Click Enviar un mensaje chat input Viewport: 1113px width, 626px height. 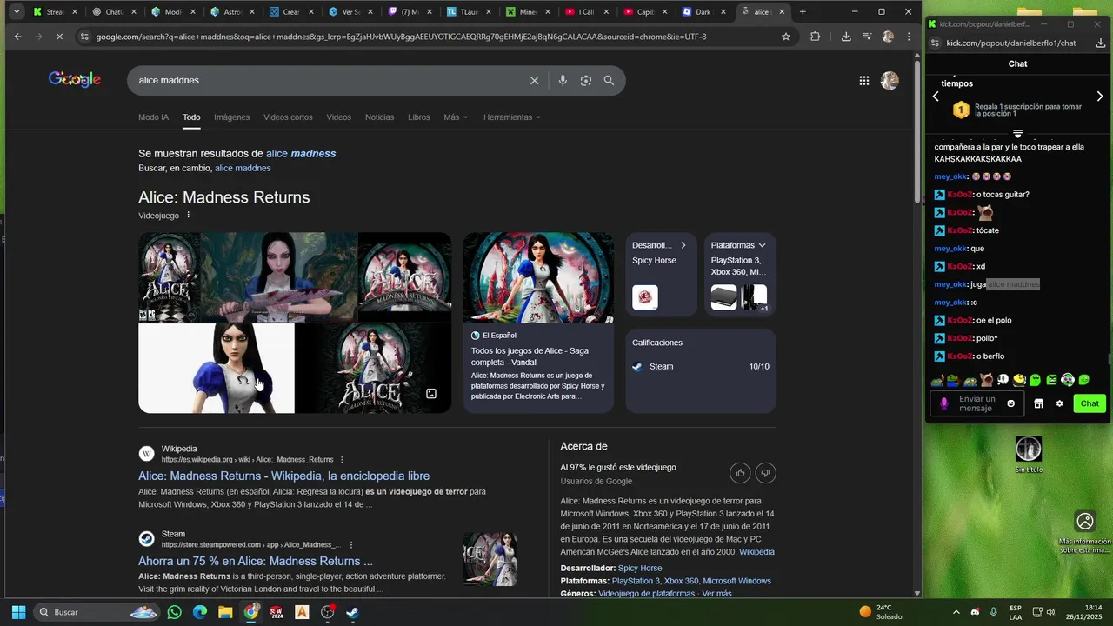click(x=976, y=403)
